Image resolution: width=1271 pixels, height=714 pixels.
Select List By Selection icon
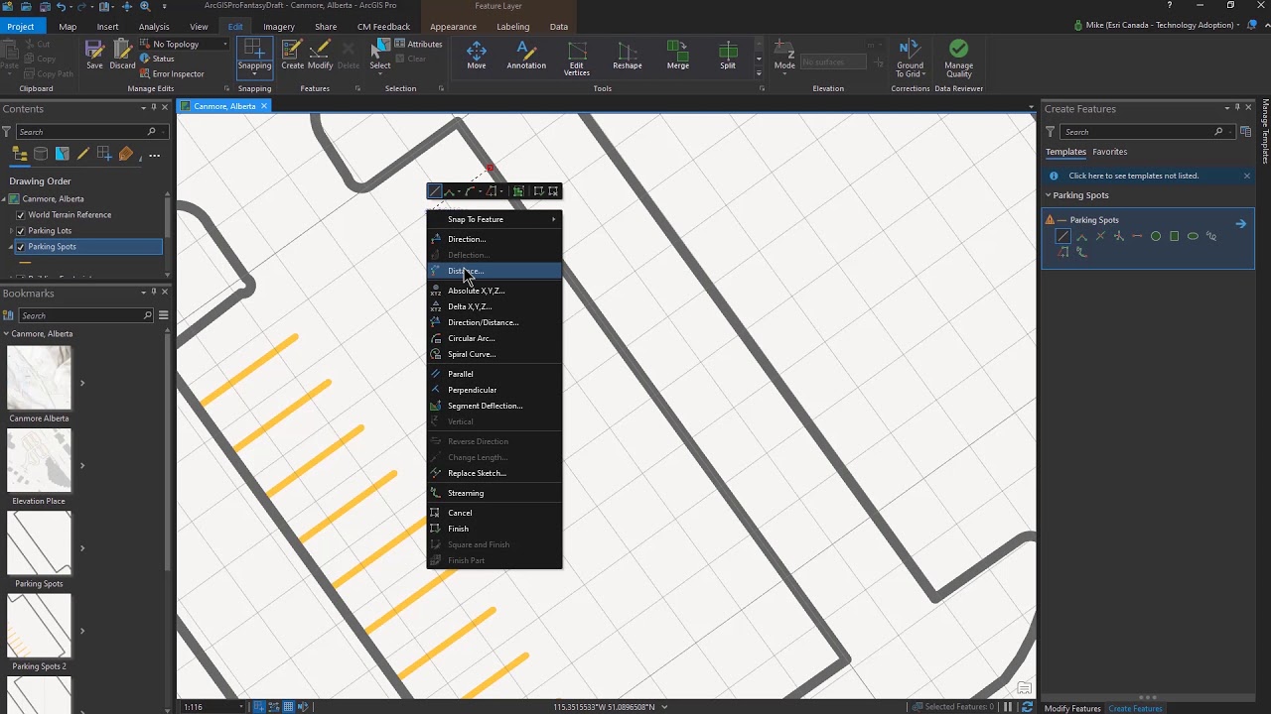[x=63, y=154]
